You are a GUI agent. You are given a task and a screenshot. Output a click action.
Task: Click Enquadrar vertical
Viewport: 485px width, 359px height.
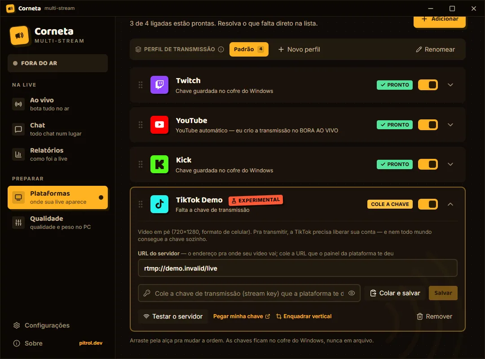(x=304, y=316)
